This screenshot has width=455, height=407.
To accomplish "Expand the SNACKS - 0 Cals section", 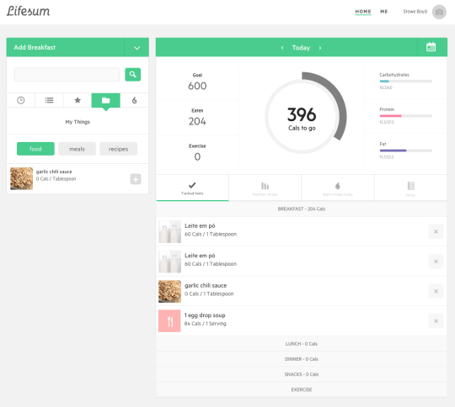I will point(301,374).
